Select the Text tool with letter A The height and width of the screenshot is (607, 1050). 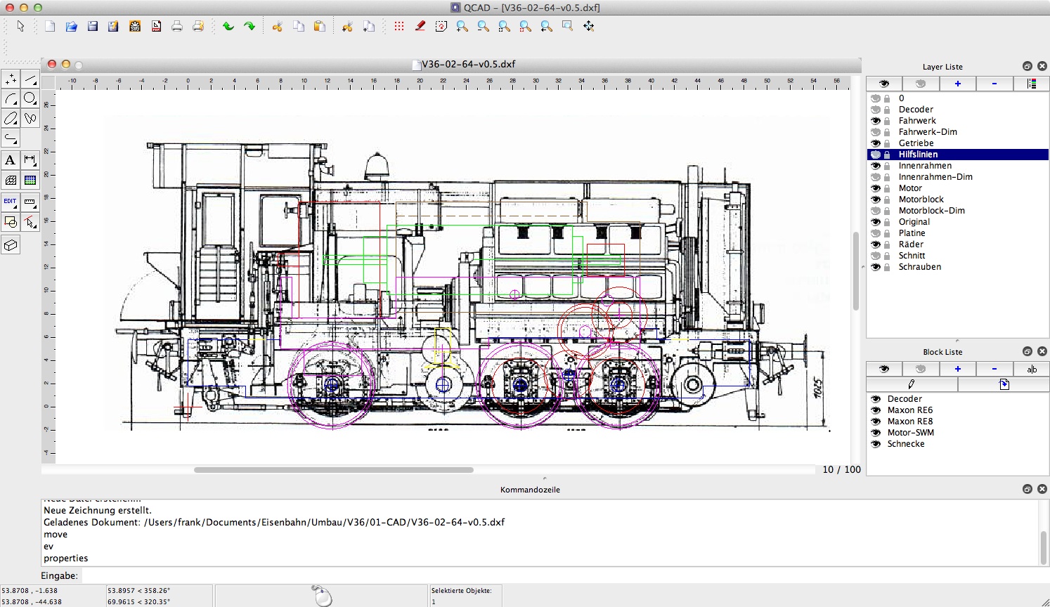tap(11, 160)
